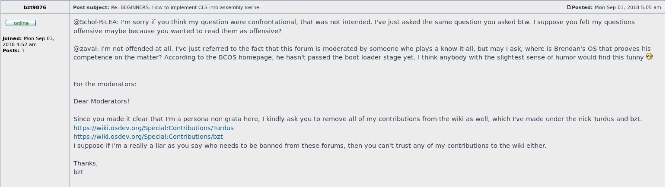Click the small post icon beside Posted
This screenshot has width=666, height=187.
point(569,7)
